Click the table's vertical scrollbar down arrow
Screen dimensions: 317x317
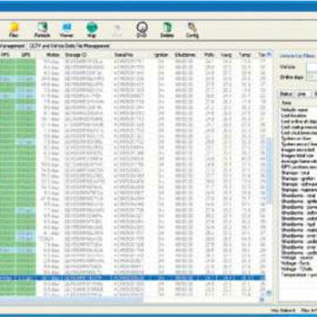[x=269, y=292]
